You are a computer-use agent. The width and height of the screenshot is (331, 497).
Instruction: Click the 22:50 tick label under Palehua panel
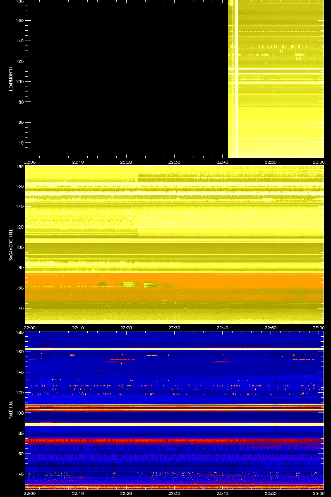tap(271, 493)
